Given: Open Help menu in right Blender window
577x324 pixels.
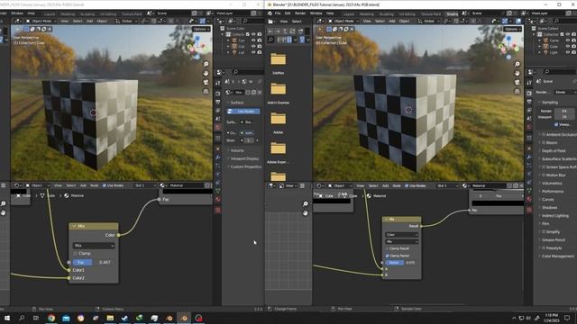Looking at the screenshot, I should pos(331,13).
